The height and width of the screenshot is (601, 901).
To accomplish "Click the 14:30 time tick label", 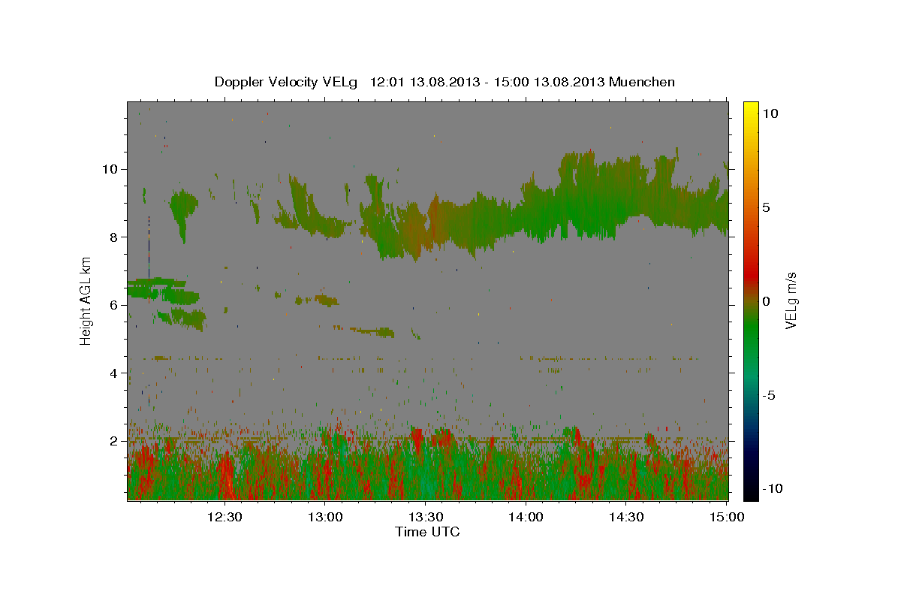I will 625,517.
